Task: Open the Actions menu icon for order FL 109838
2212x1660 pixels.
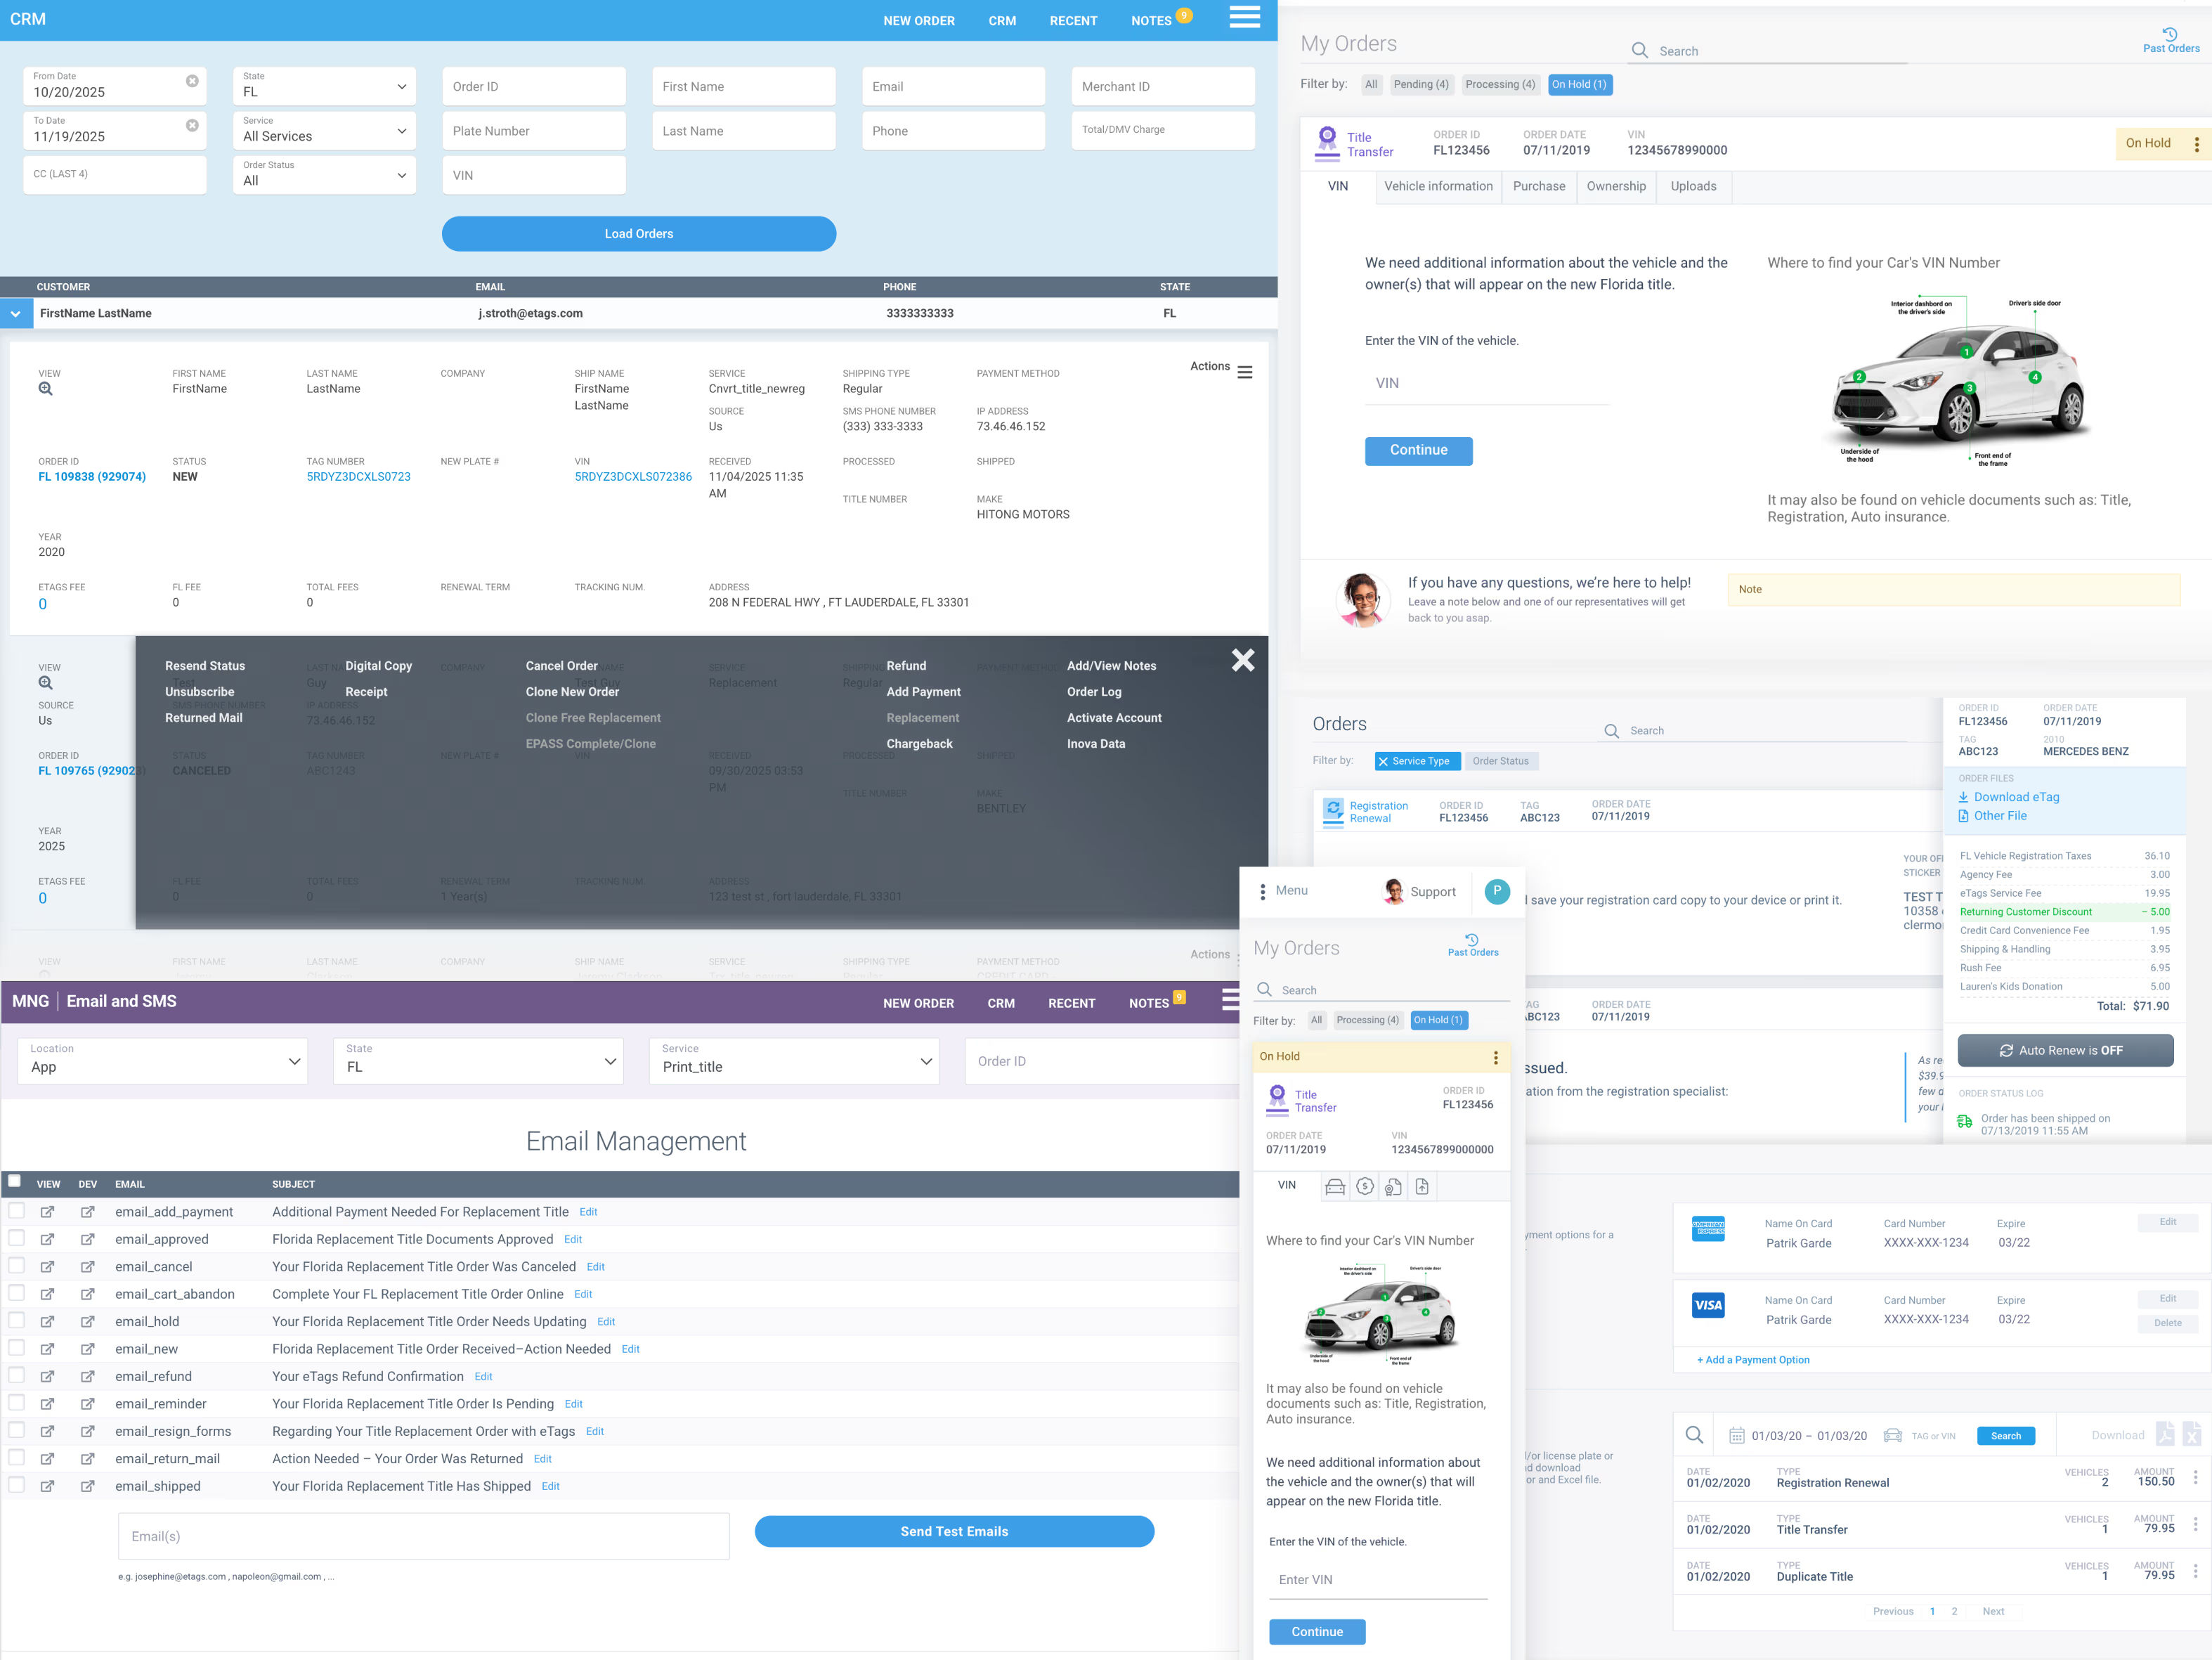Action: pyautogui.click(x=1245, y=372)
